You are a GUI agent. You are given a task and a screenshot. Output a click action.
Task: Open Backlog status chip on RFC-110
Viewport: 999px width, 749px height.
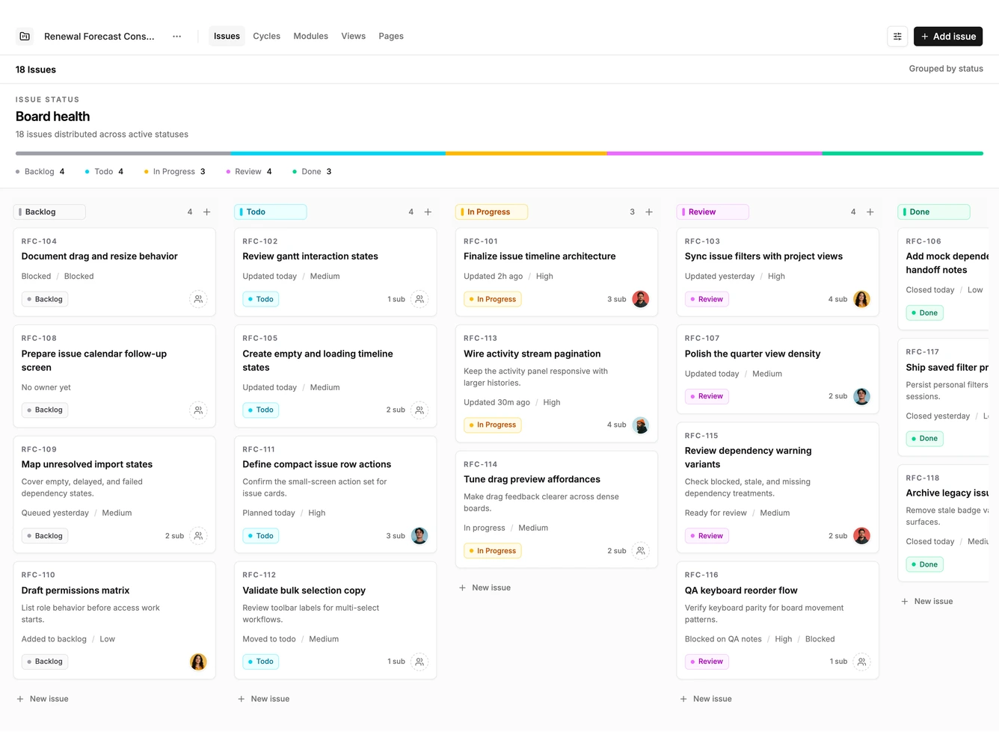pyautogui.click(x=45, y=662)
